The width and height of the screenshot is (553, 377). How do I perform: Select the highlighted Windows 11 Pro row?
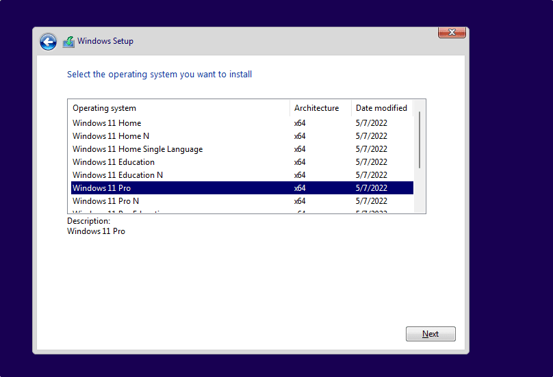point(242,188)
